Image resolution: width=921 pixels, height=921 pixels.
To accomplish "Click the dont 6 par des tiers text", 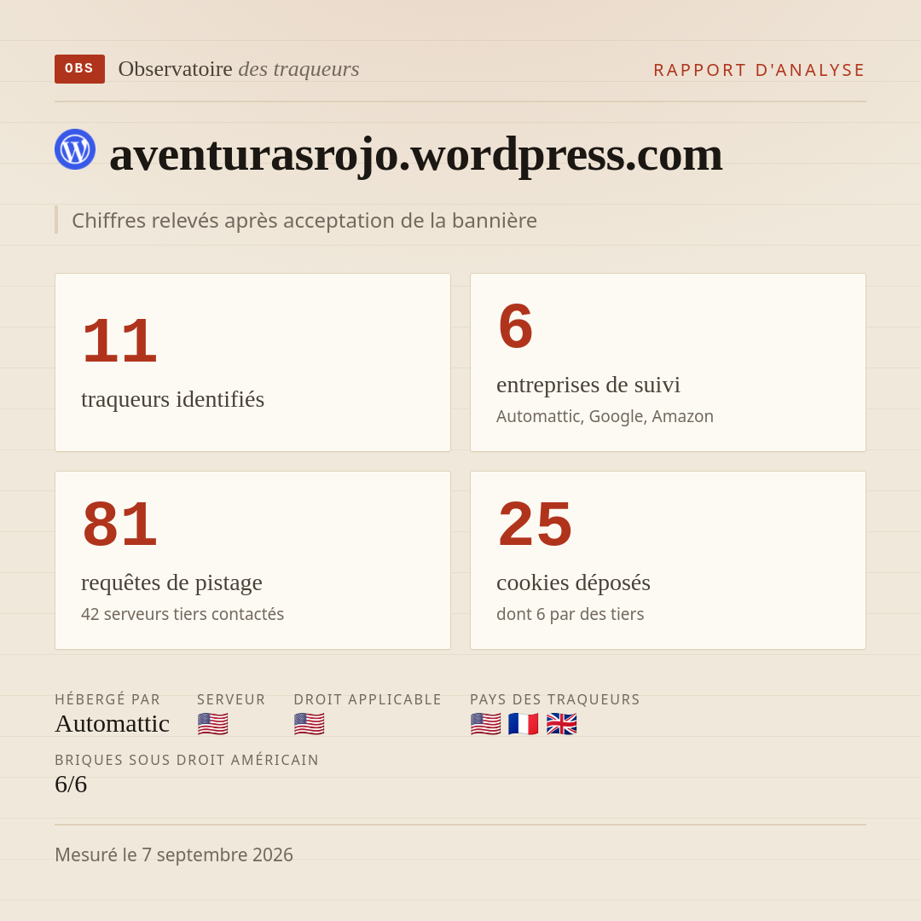I will 571,614.
